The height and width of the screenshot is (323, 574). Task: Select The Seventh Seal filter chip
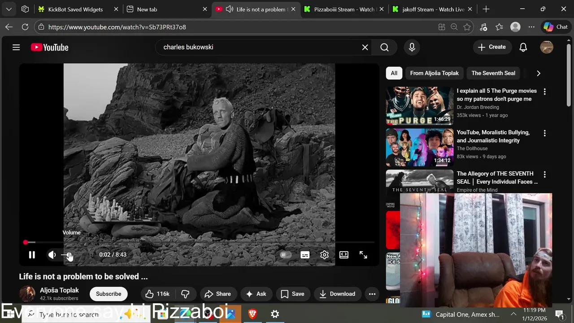point(493,73)
